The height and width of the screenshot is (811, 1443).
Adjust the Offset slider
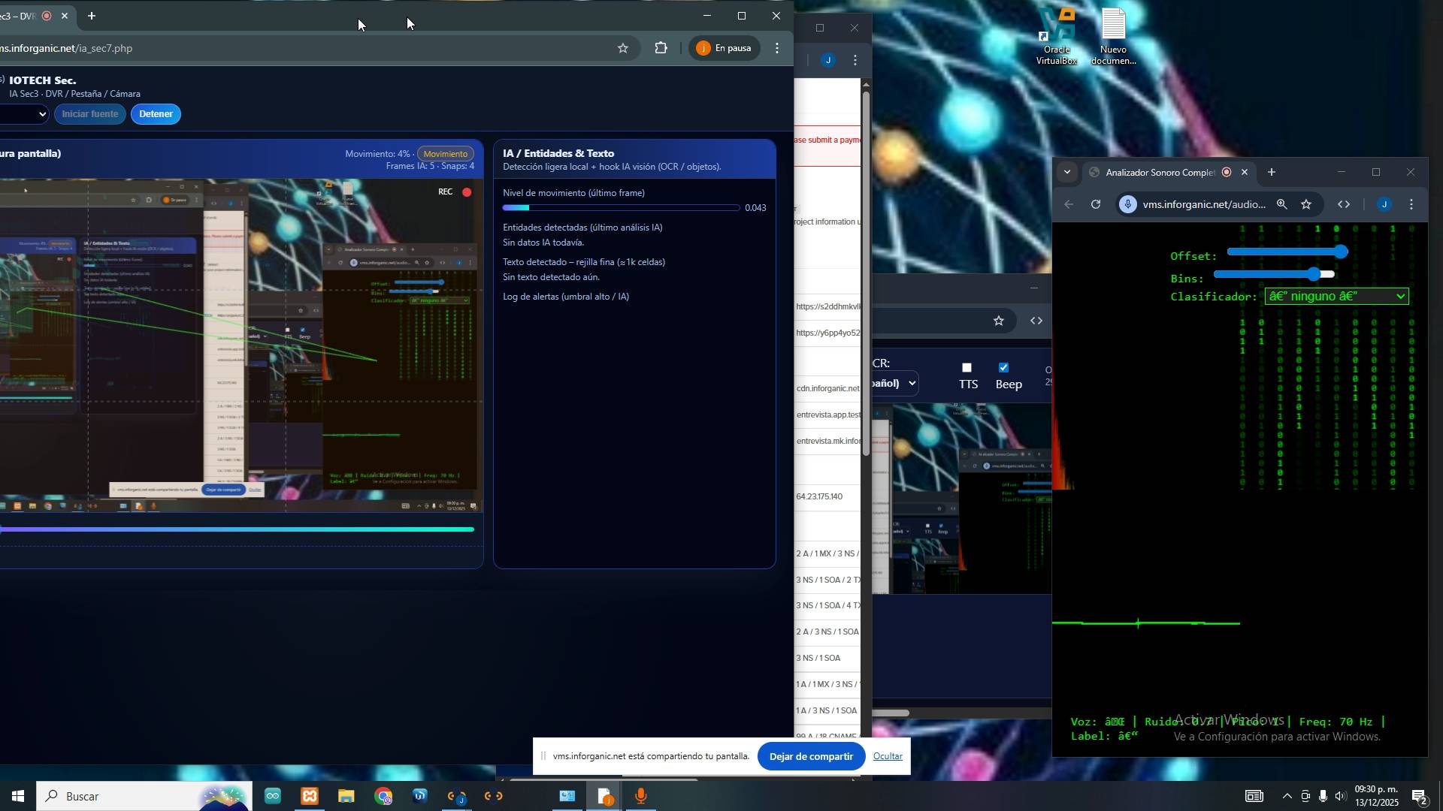click(1287, 252)
